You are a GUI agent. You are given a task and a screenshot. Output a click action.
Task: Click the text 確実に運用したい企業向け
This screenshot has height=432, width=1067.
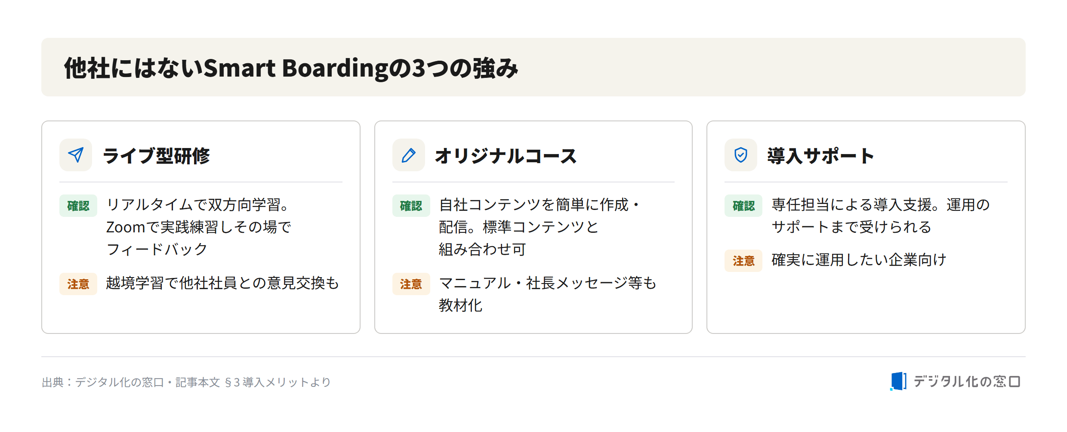(x=859, y=260)
